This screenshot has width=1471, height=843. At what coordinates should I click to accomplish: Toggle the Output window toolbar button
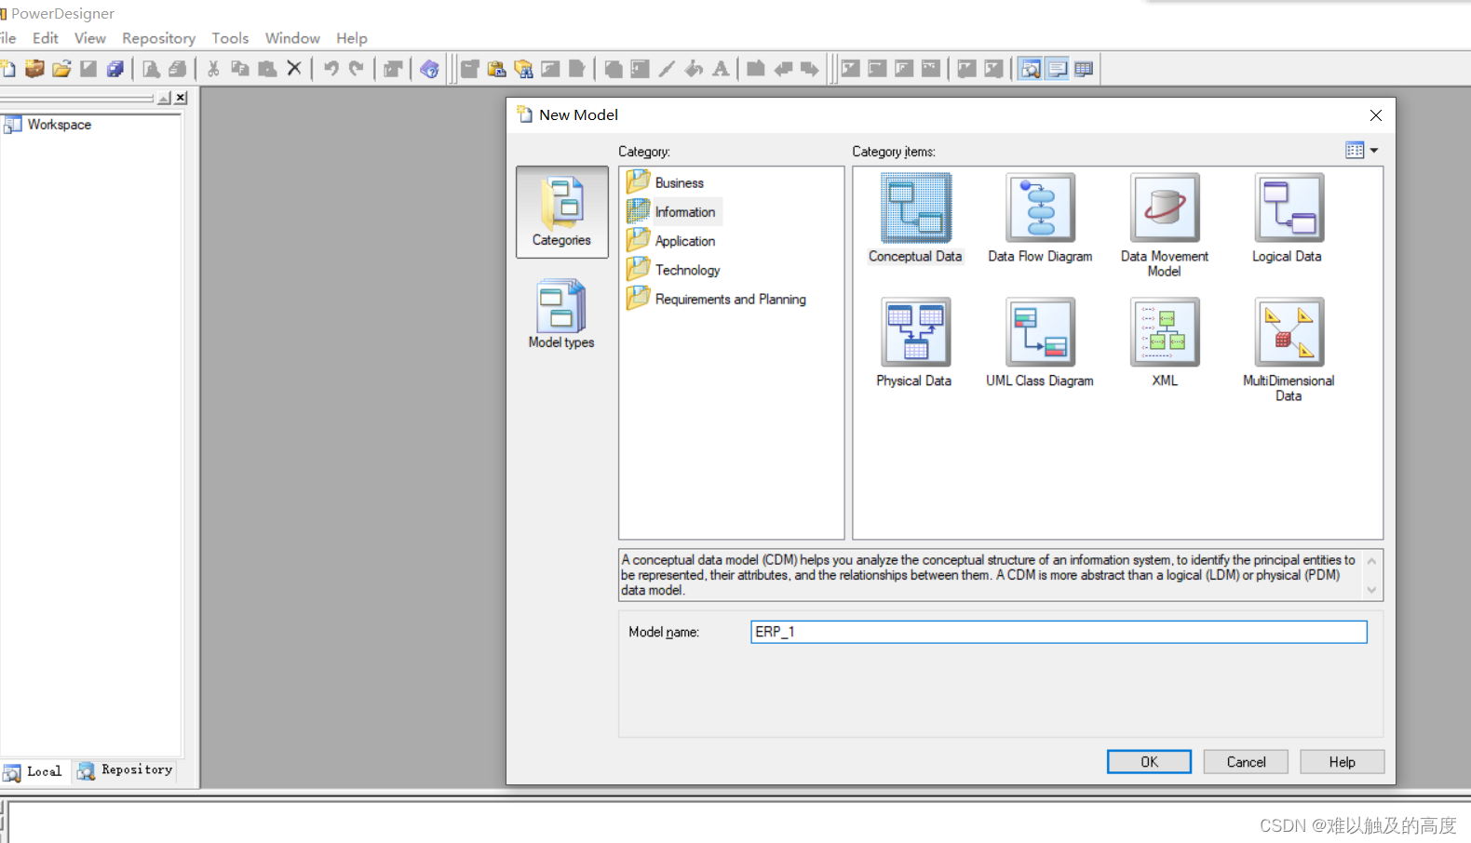(1058, 69)
